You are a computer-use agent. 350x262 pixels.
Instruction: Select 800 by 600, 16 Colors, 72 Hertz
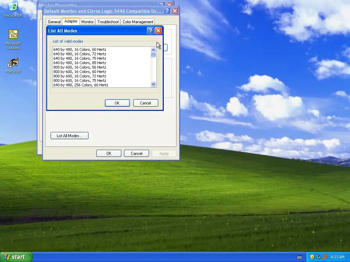[x=102, y=76]
